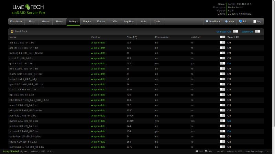Click the Info monitor icon

241,21
